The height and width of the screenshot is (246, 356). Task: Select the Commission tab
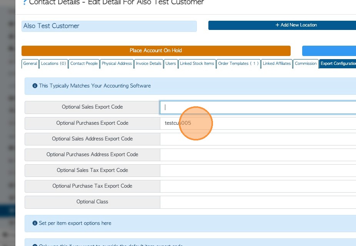tap(306, 63)
